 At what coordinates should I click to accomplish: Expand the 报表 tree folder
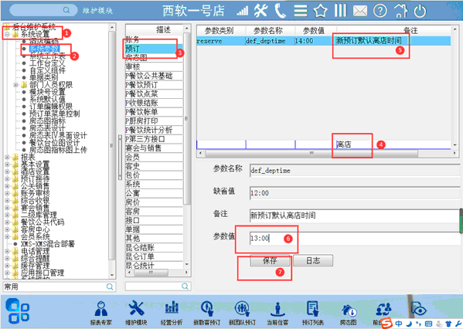7,158
